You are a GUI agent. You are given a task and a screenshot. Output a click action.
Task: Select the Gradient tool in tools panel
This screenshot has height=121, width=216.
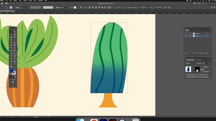15,56
